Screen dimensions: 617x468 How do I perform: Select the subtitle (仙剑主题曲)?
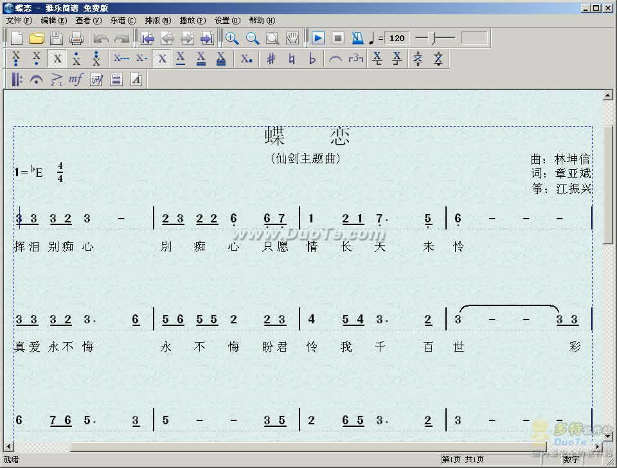click(305, 159)
